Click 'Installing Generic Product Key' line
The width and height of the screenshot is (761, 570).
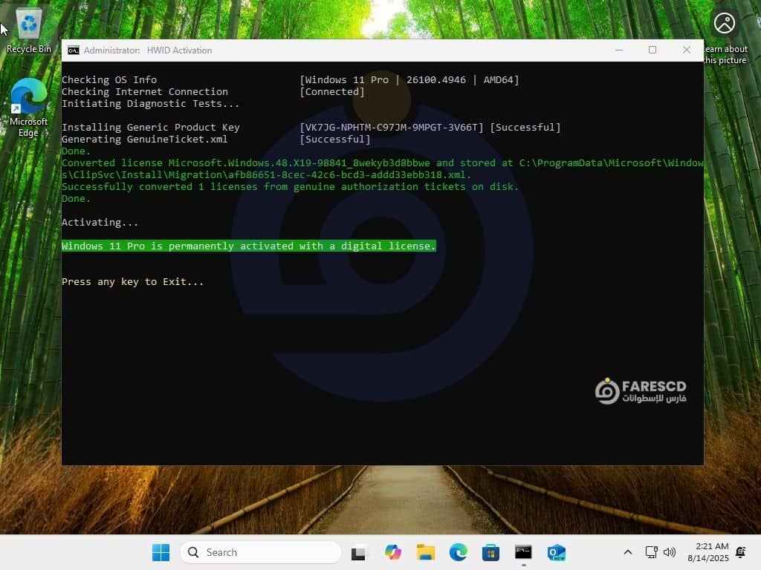150,128
